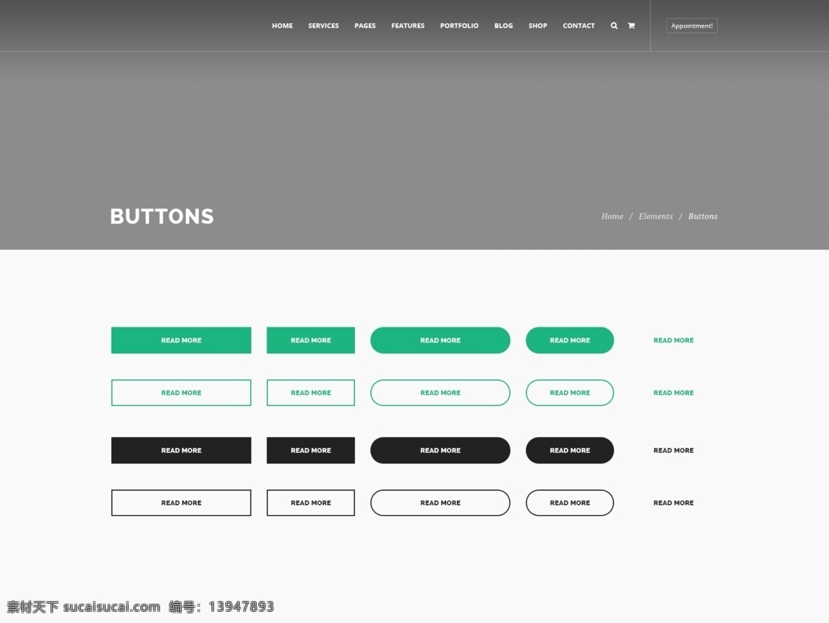Click the narrow green-outlined rectangular Read More button

click(x=311, y=393)
